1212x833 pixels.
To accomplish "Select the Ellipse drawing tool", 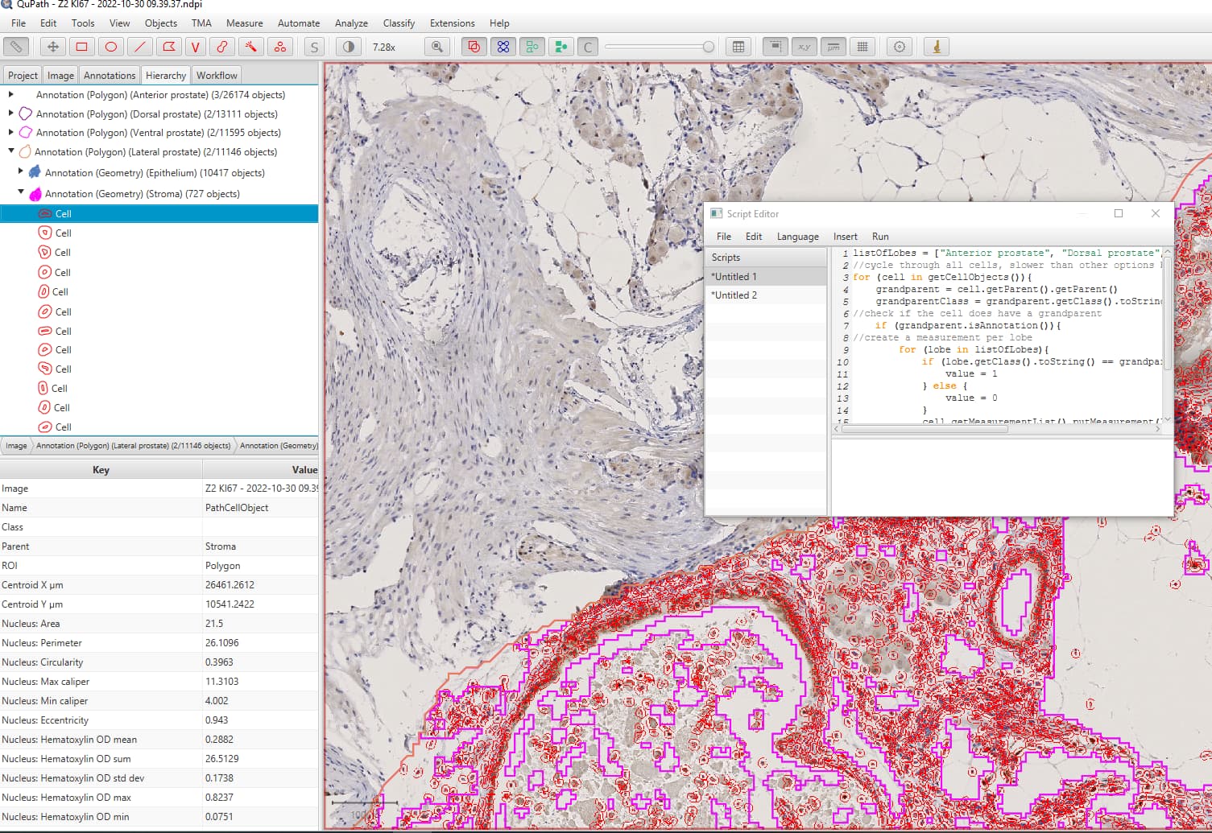I will (111, 47).
